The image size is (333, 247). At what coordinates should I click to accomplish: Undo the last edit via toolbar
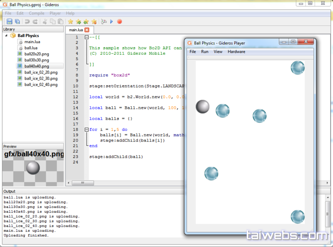27,22
